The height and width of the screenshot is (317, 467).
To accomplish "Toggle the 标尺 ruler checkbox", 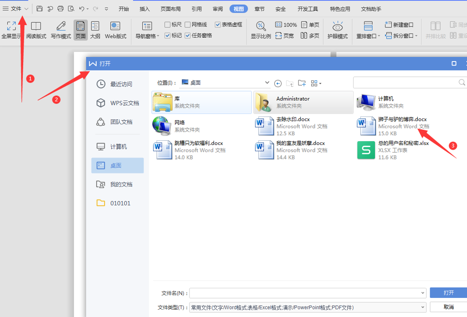I will 167,25.
